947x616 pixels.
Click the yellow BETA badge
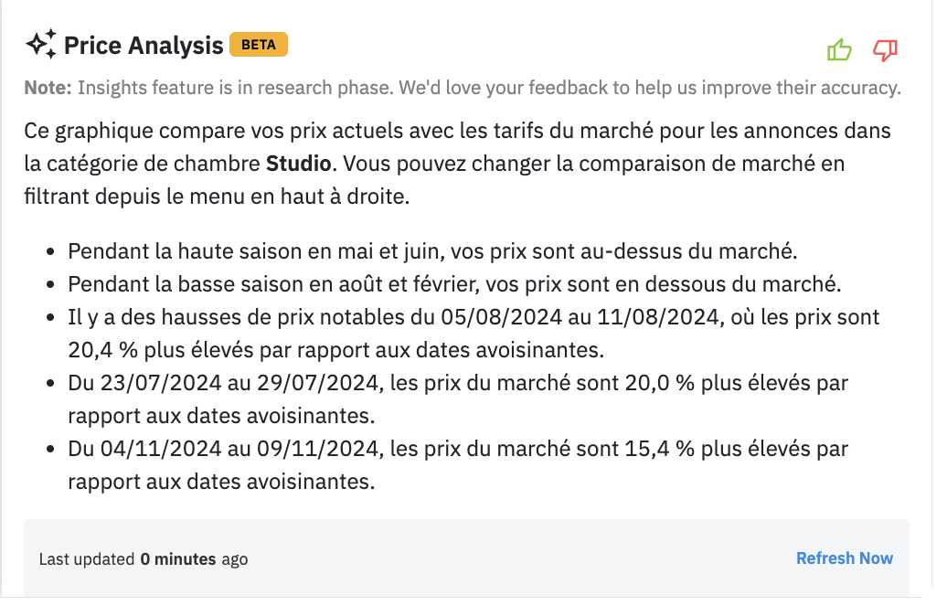(x=259, y=44)
